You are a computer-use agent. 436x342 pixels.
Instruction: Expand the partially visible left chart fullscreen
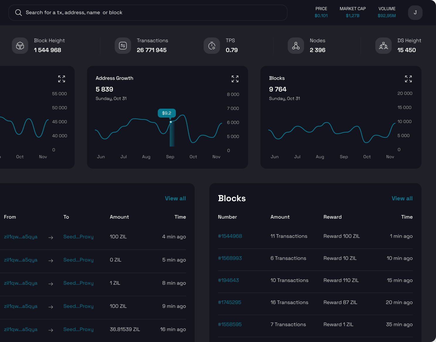click(x=62, y=79)
